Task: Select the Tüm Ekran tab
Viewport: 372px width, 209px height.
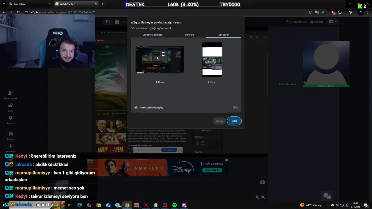Action: [x=223, y=35]
